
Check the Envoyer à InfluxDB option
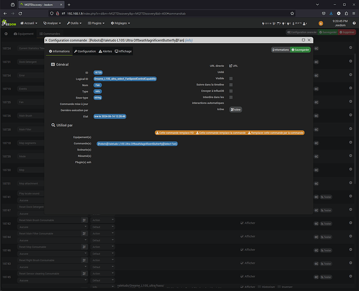tap(231, 91)
